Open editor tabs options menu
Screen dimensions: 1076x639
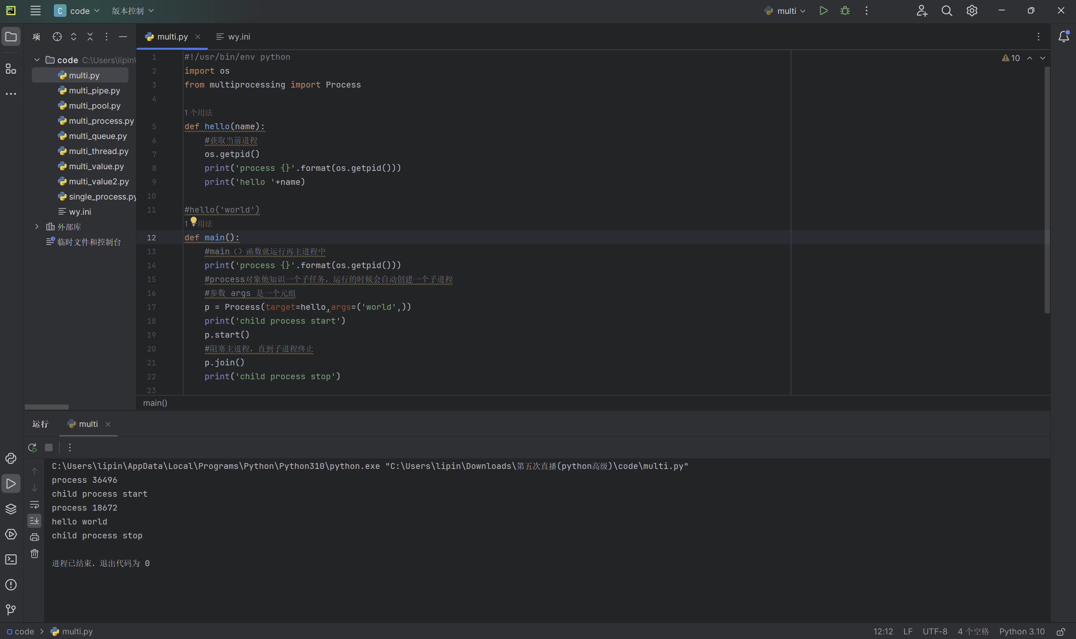[x=1038, y=37]
